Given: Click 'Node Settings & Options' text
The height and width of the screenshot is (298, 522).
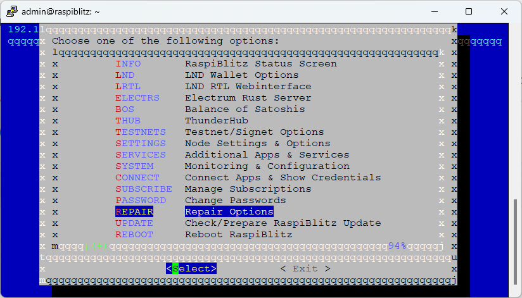Looking at the screenshot, I should tap(258, 144).
